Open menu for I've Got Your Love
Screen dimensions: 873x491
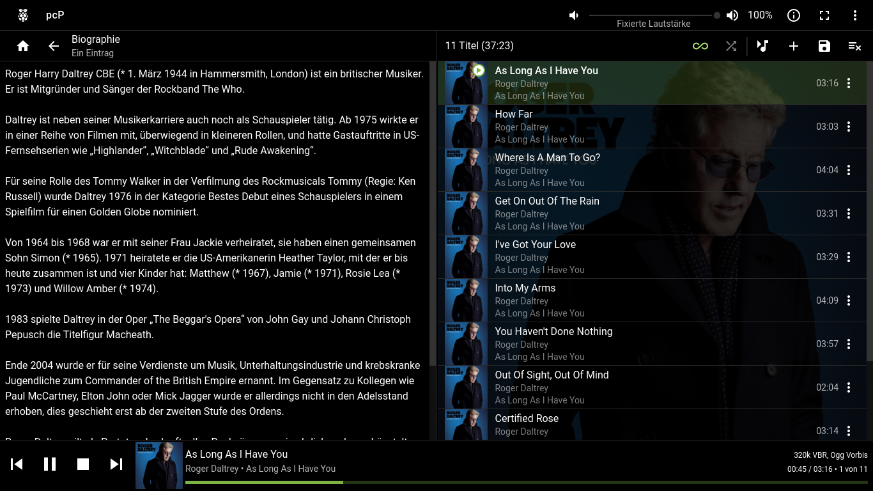click(849, 257)
